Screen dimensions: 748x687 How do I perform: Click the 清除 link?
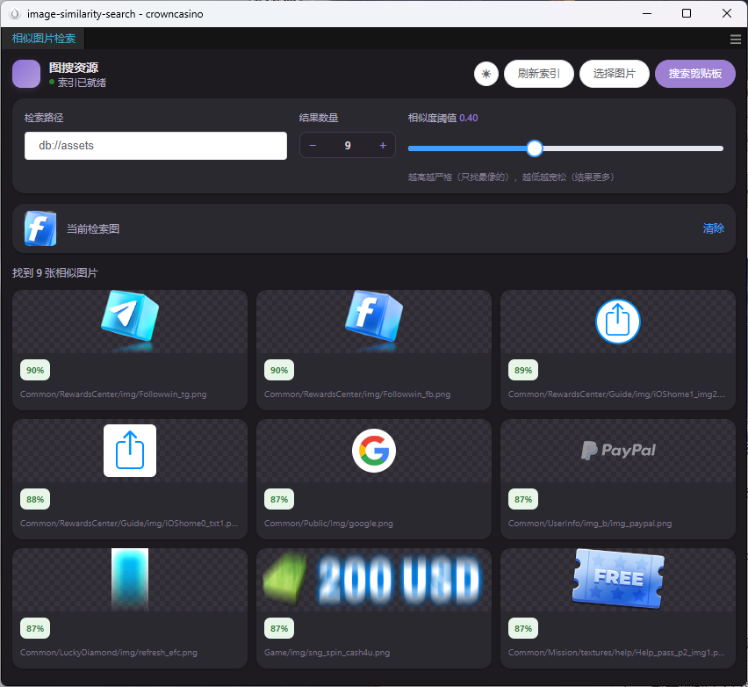click(713, 228)
